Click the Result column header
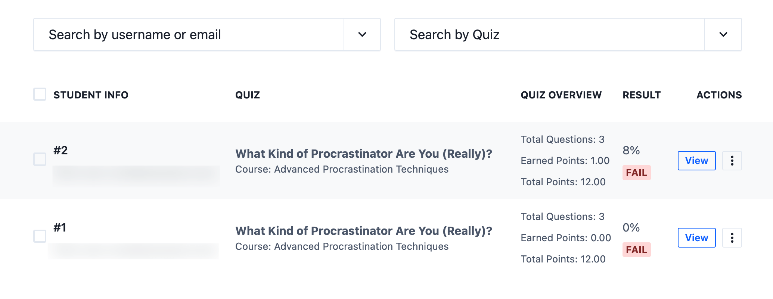The image size is (773, 299). [642, 95]
